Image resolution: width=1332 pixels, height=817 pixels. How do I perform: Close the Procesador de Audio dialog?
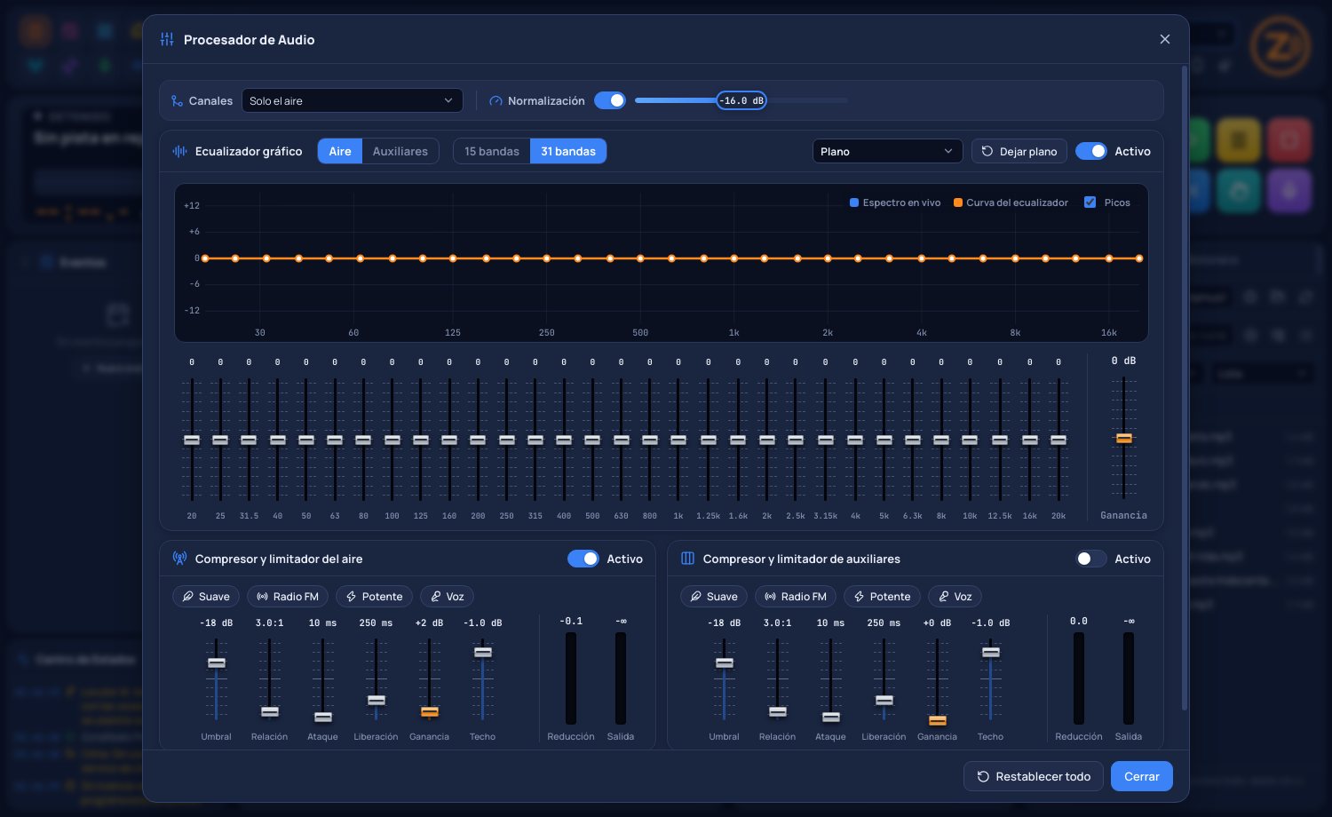[x=1165, y=39]
